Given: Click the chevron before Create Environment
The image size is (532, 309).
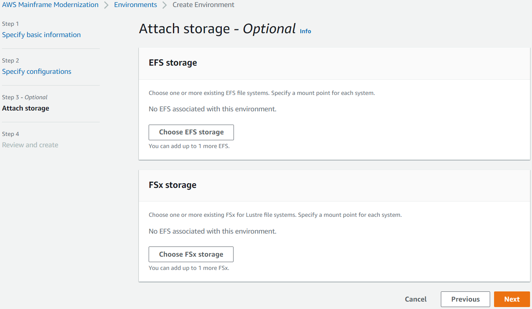Looking at the screenshot, I should (x=165, y=5).
